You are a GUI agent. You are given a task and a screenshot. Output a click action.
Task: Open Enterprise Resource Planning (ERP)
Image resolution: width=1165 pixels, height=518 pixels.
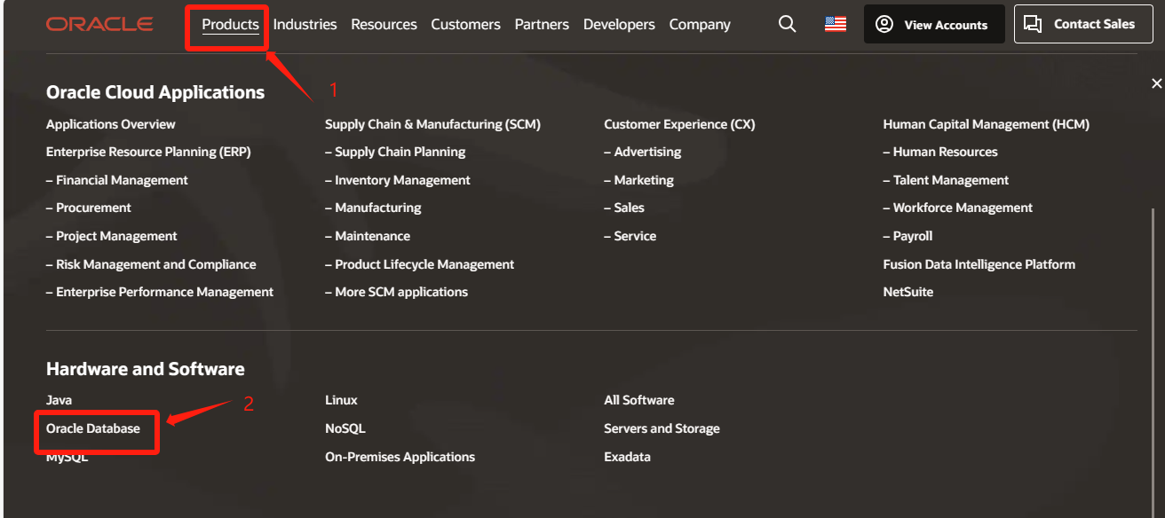148,152
